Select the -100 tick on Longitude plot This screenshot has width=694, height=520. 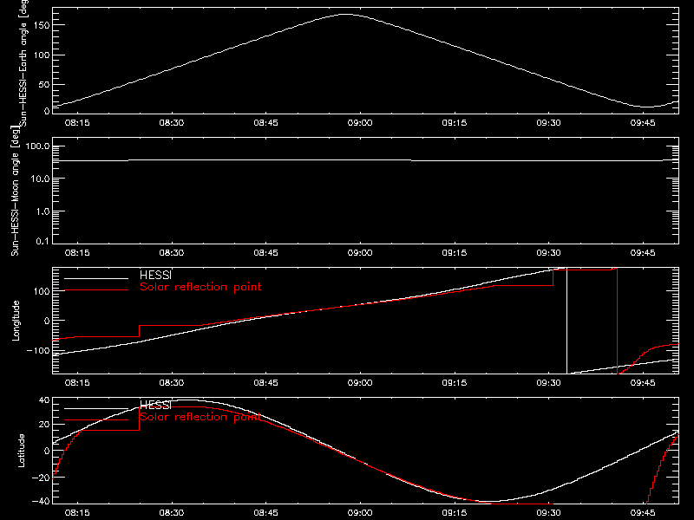38,350
